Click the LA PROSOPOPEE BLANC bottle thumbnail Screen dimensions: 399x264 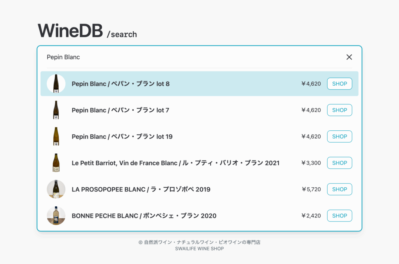tap(56, 189)
